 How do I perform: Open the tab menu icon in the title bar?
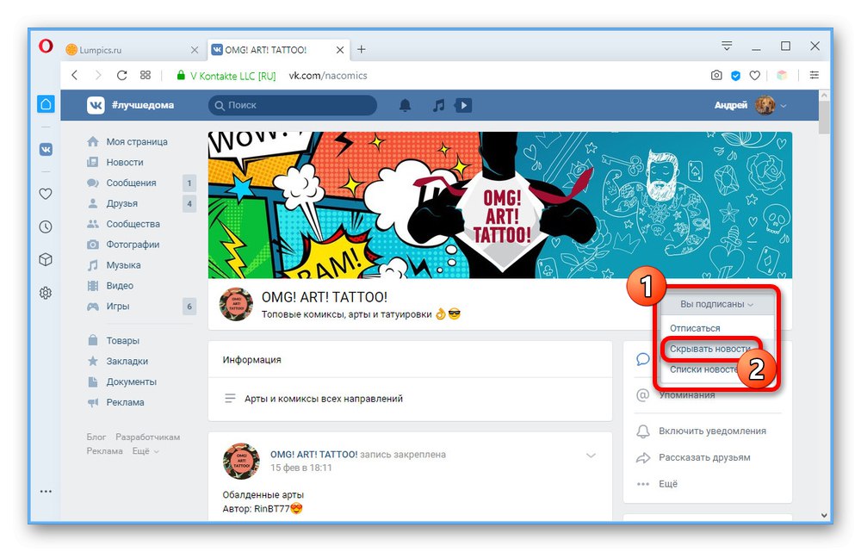[727, 47]
